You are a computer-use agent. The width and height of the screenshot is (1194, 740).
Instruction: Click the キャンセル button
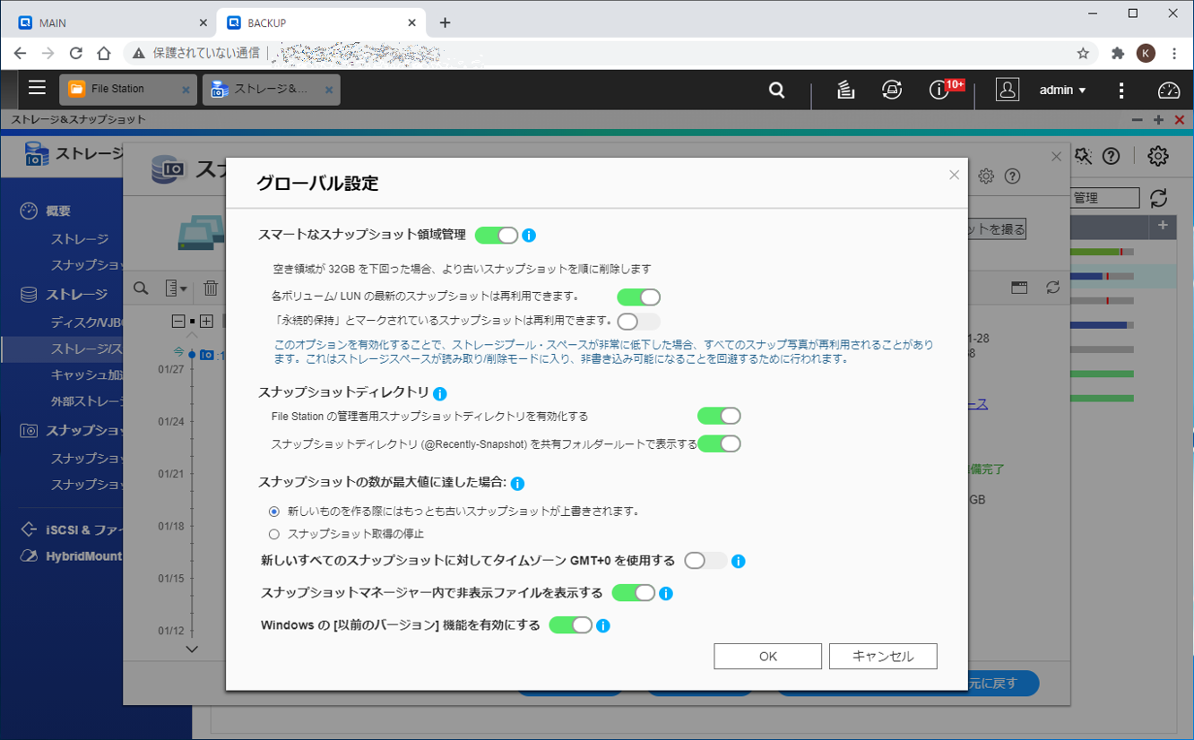pyautogui.click(x=883, y=657)
